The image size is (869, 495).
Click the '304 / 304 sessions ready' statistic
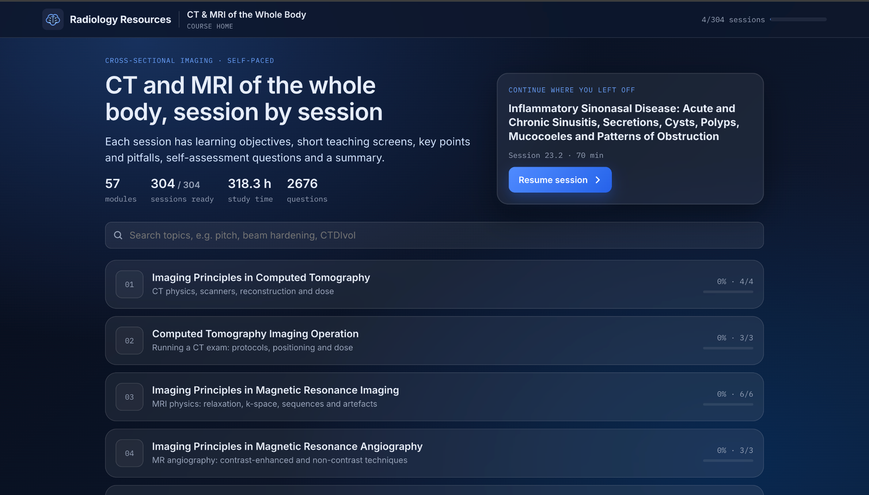tap(182, 190)
